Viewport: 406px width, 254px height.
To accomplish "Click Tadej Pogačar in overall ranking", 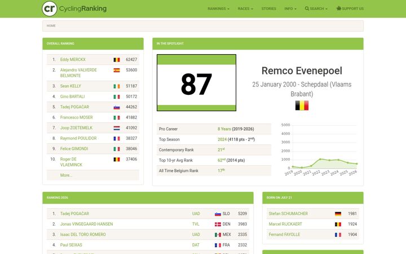I will tap(74, 107).
